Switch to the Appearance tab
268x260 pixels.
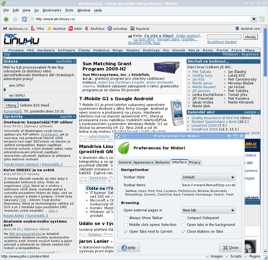pyautogui.click(x=143, y=162)
